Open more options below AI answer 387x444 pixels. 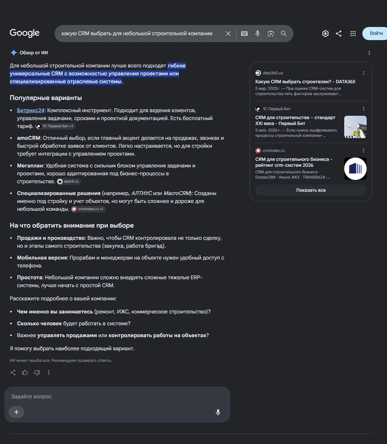point(49,372)
